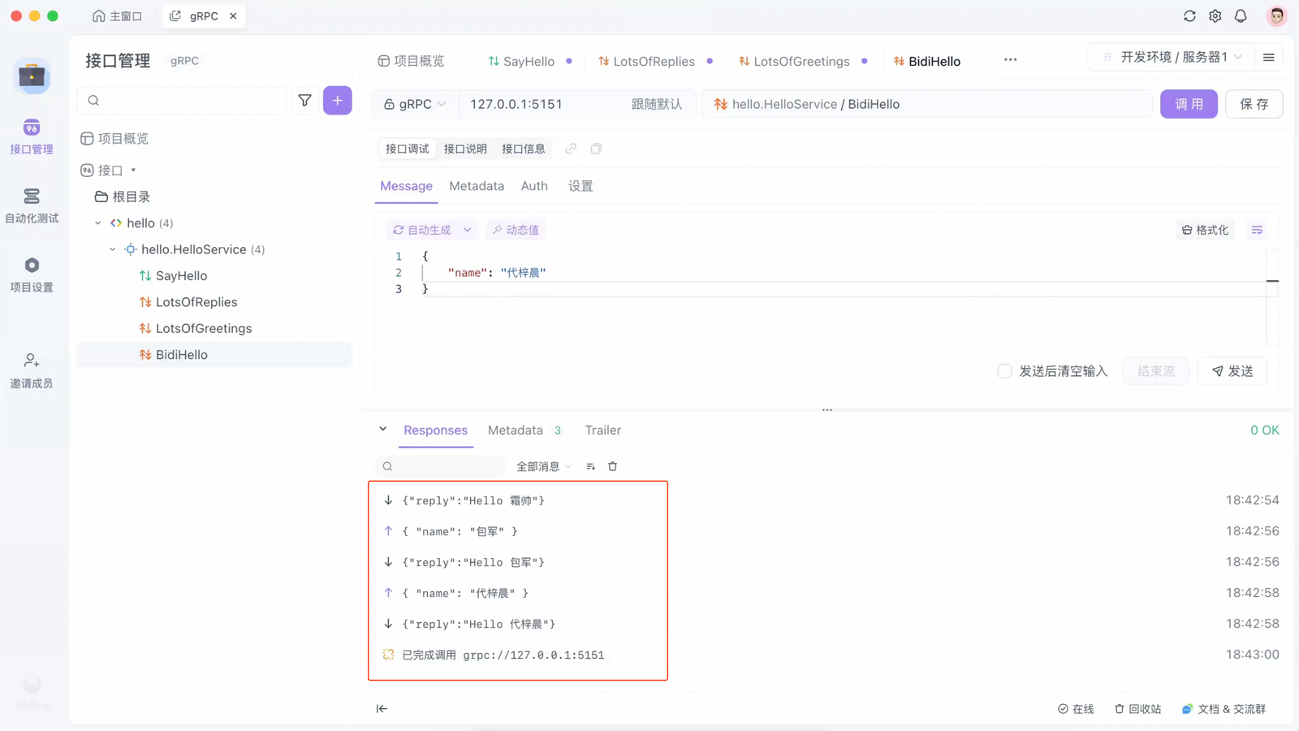
Task: Switch to the Metadata response tab
Action: pos(515,430)
